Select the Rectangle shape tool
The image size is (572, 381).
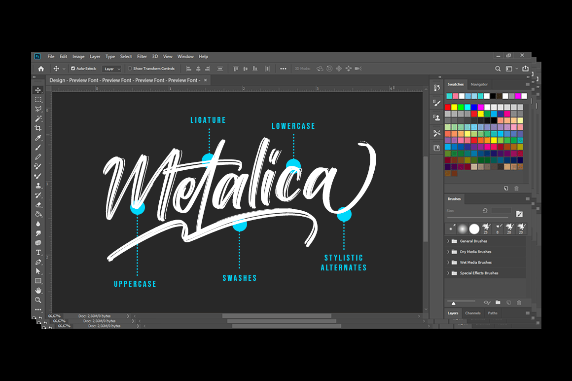point(38,281)
